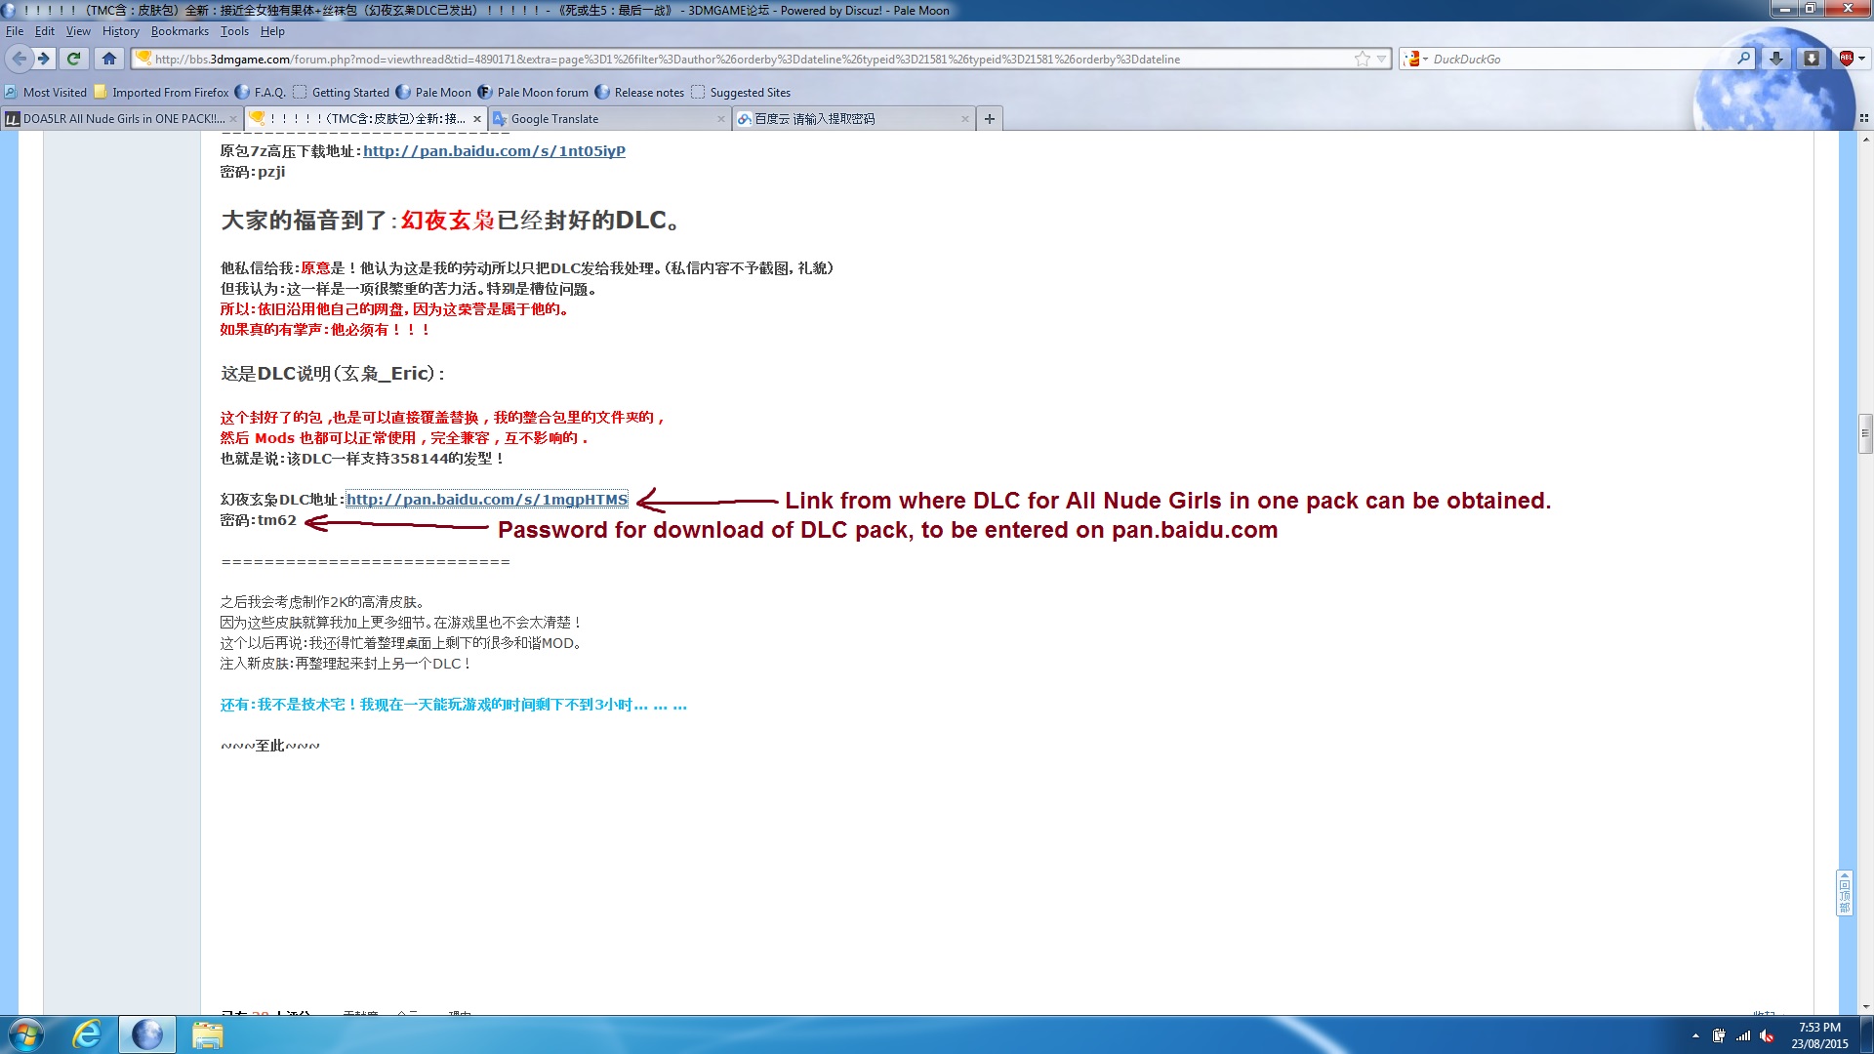
Task: Open the tab groups grid icon
Action: (1863, 119)
